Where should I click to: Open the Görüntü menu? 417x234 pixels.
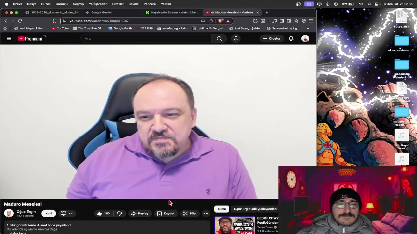[62, 4]
